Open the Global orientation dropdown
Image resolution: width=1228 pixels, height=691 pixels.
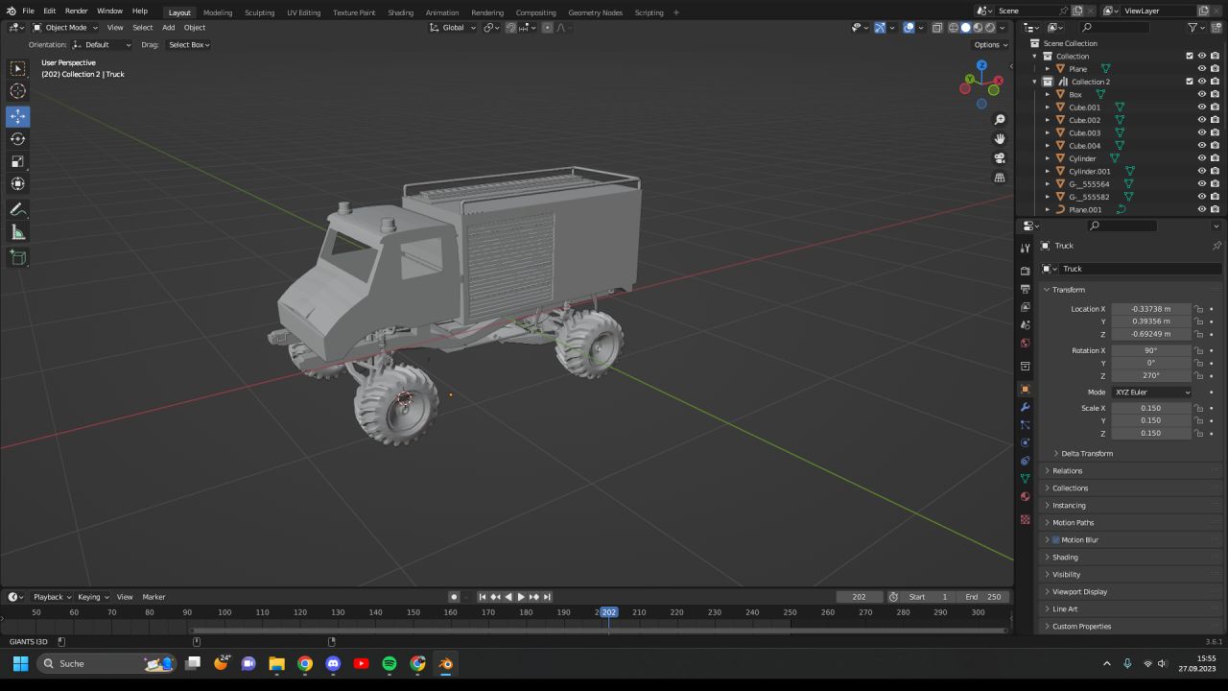pos(453,28)
